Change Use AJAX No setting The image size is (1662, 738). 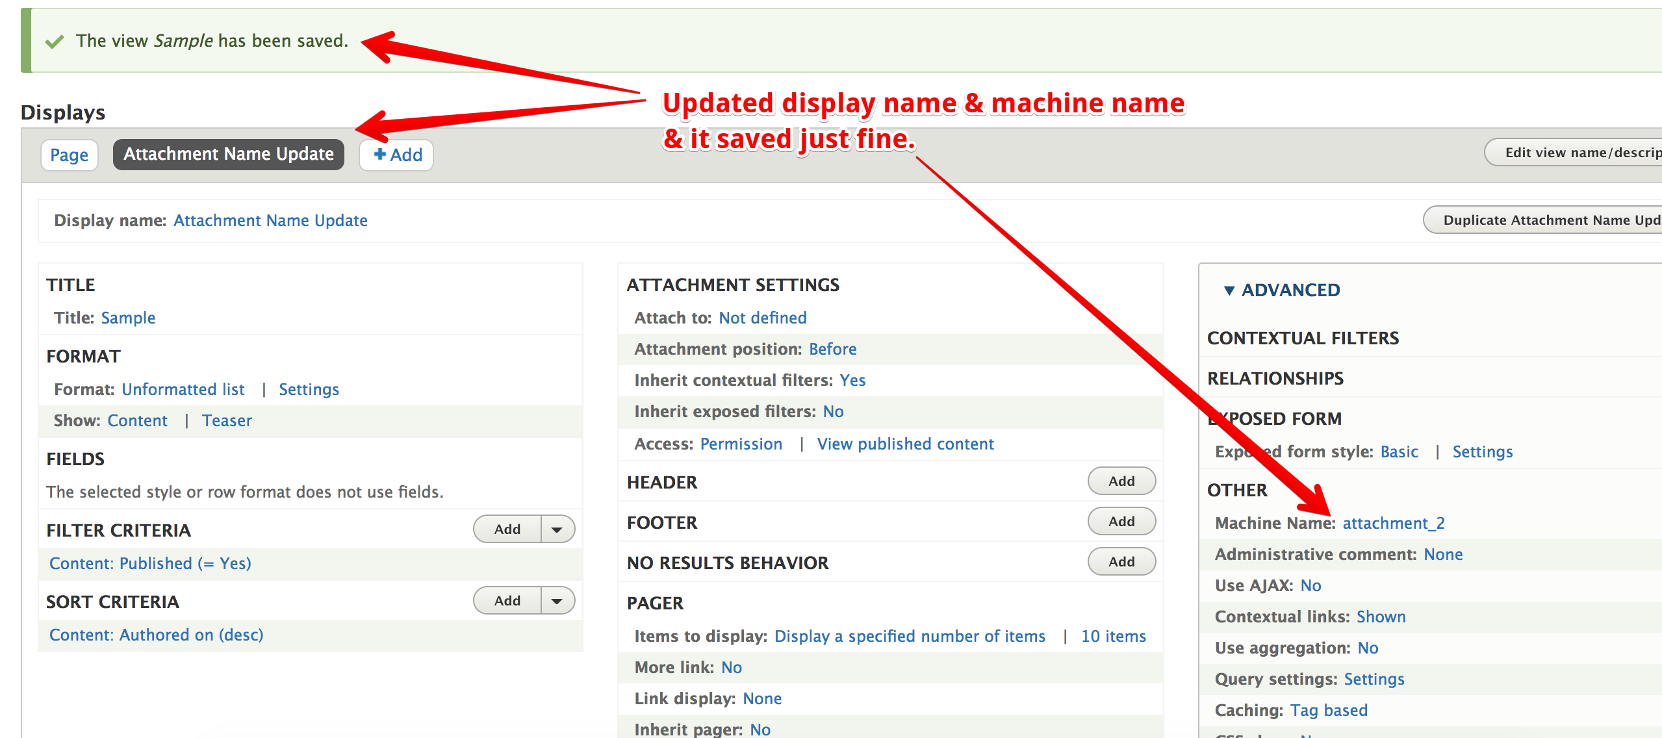[1310, 586]
